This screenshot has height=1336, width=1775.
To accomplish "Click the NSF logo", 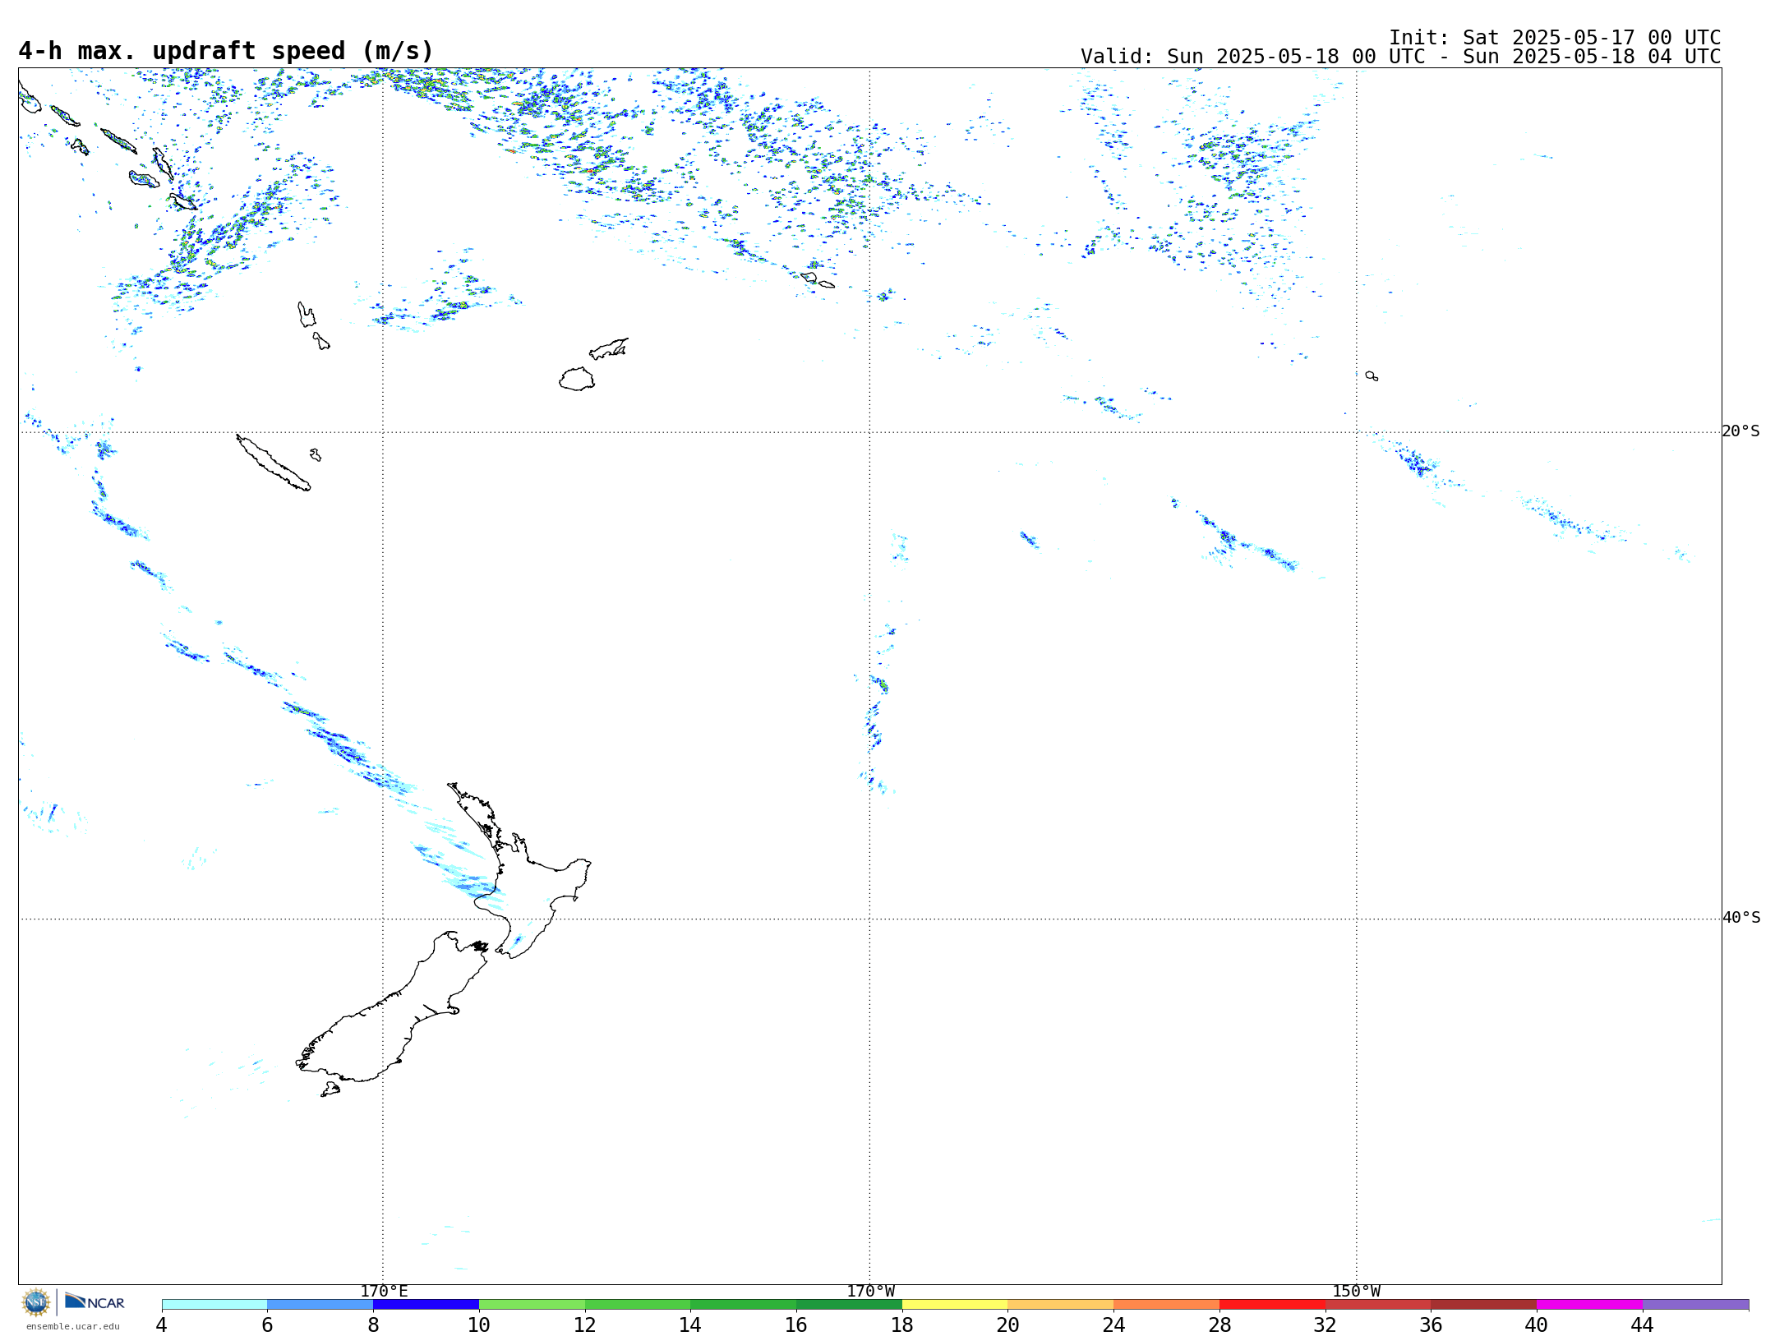I will [36, 1302].
